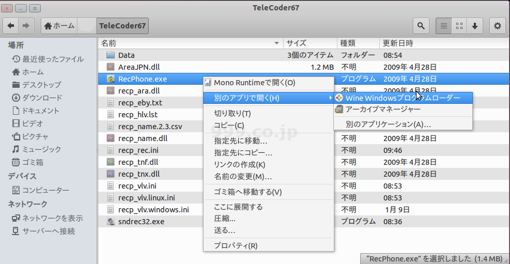The height and width of the screenshot is (264, 510).
Task: Open Computer under devices in sidebar
Action: (41, 190)
